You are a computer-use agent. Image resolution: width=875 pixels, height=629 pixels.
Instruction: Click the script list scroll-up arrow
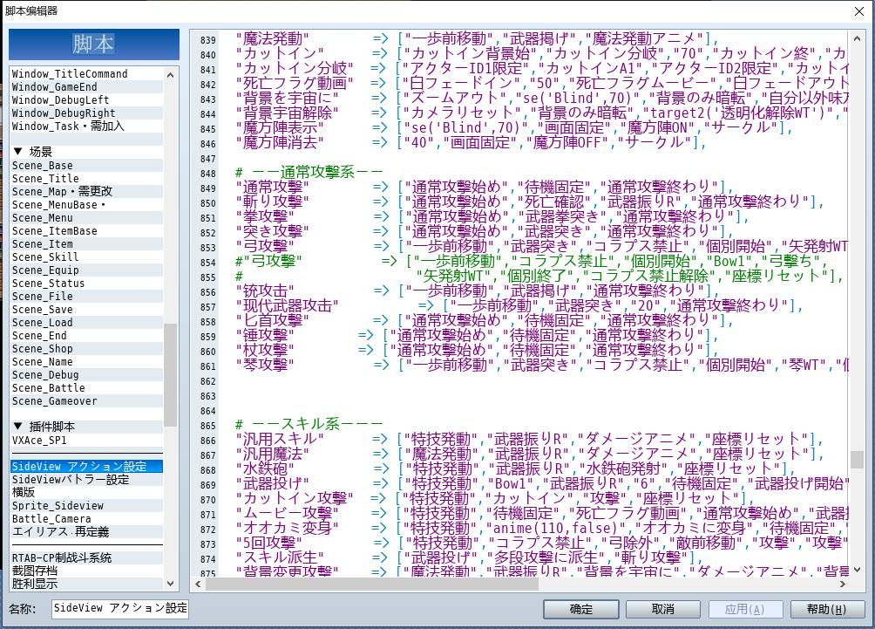(x=171, y=74)
